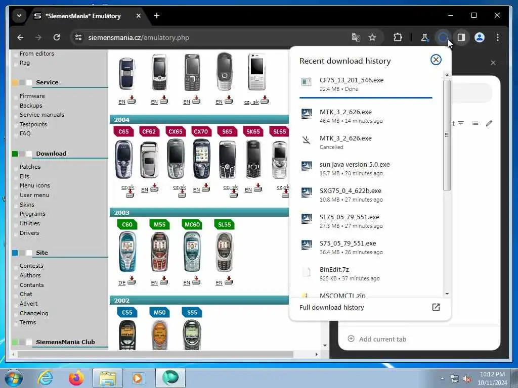The width and height of the screenshot is (518, 388).
Task: Open Chrome Labs flask icon
Action: pos(424,37)
